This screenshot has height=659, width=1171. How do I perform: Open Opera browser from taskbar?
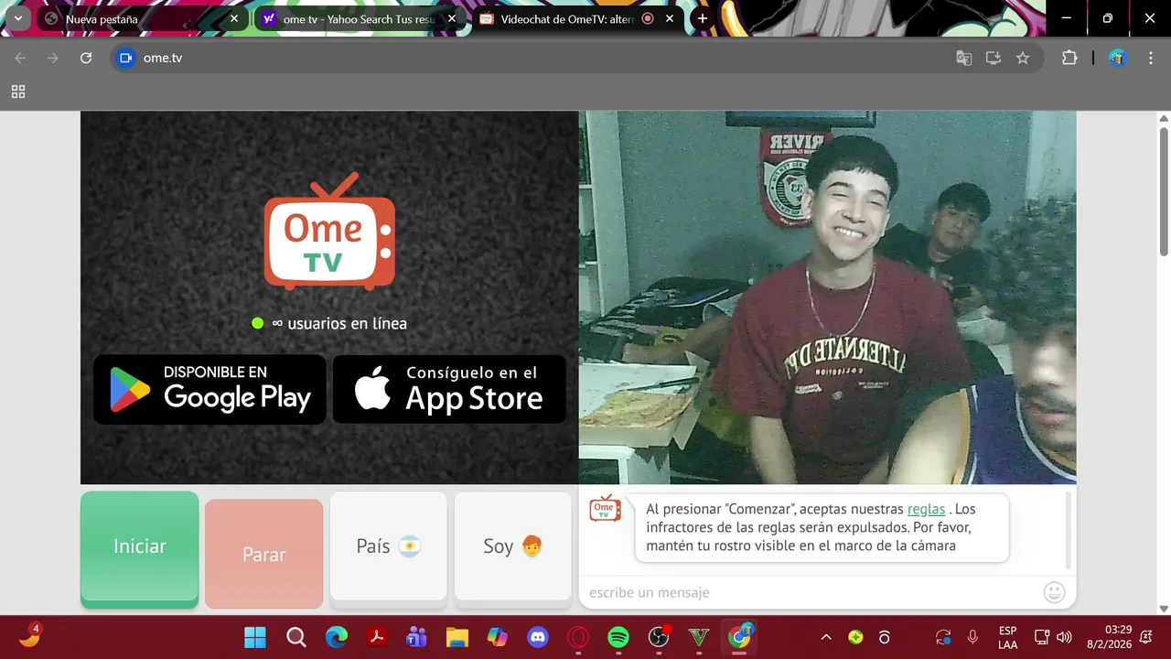578,637
